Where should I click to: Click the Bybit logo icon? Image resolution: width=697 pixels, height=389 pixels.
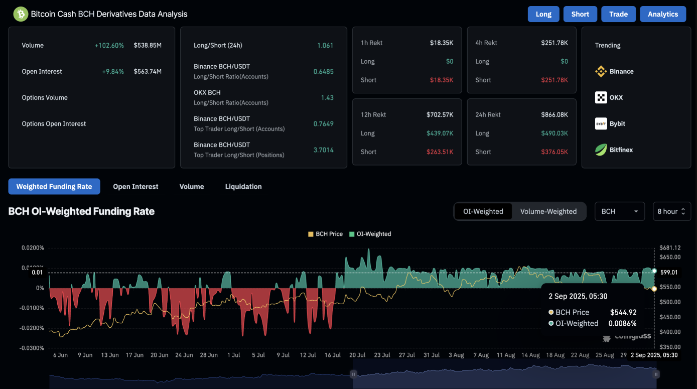(601, 123)
